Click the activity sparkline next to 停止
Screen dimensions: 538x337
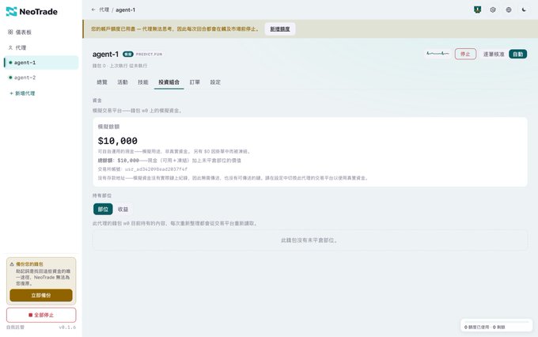pos(438,54)
